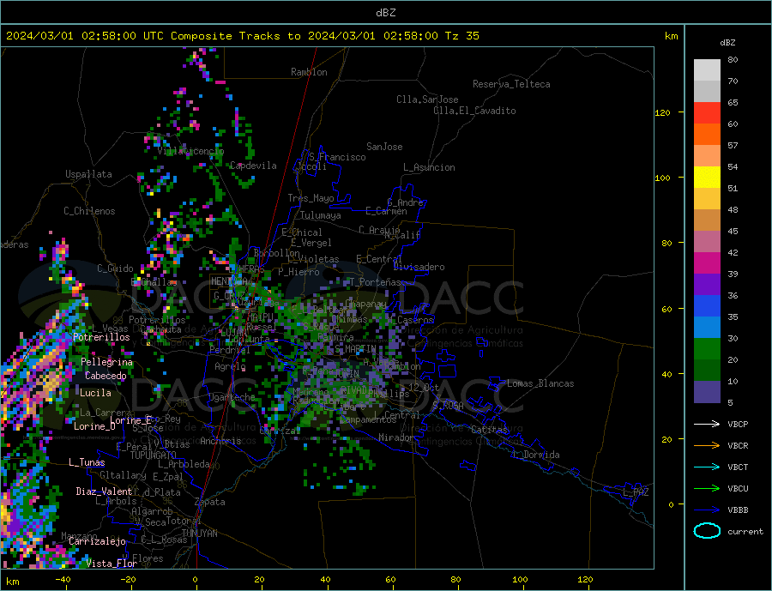Click the Lomas_Blancas map label
Viewport: 772px width, 591px height.
point(540,383)
